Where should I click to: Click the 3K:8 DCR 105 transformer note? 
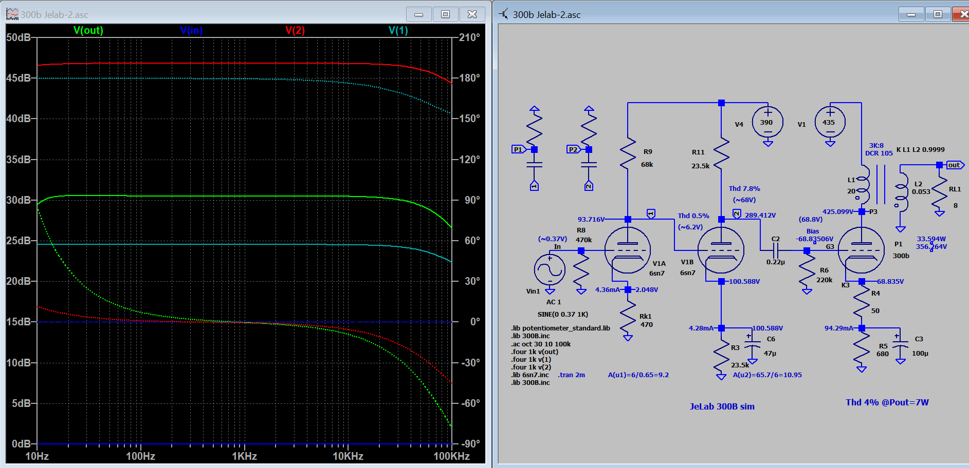879,149
